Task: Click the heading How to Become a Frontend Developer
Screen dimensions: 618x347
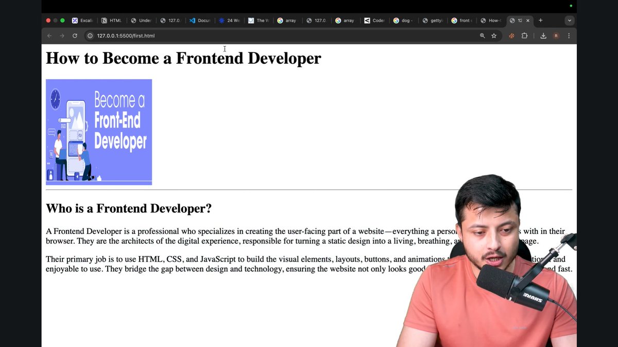Action: [183, 58]
